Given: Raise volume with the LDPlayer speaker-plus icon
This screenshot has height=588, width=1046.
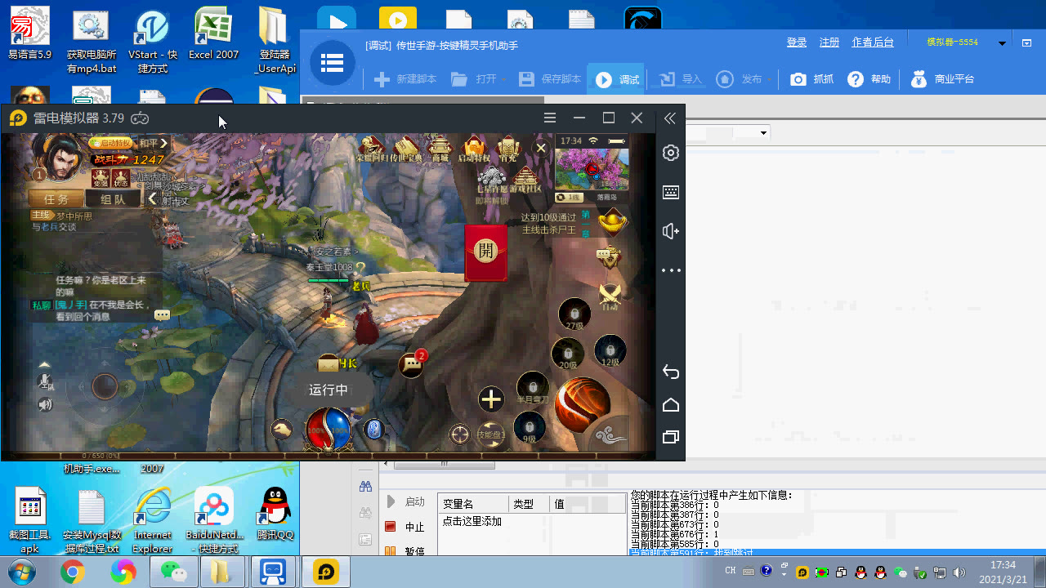Looking at the screenshot, I should click(671, 231).
